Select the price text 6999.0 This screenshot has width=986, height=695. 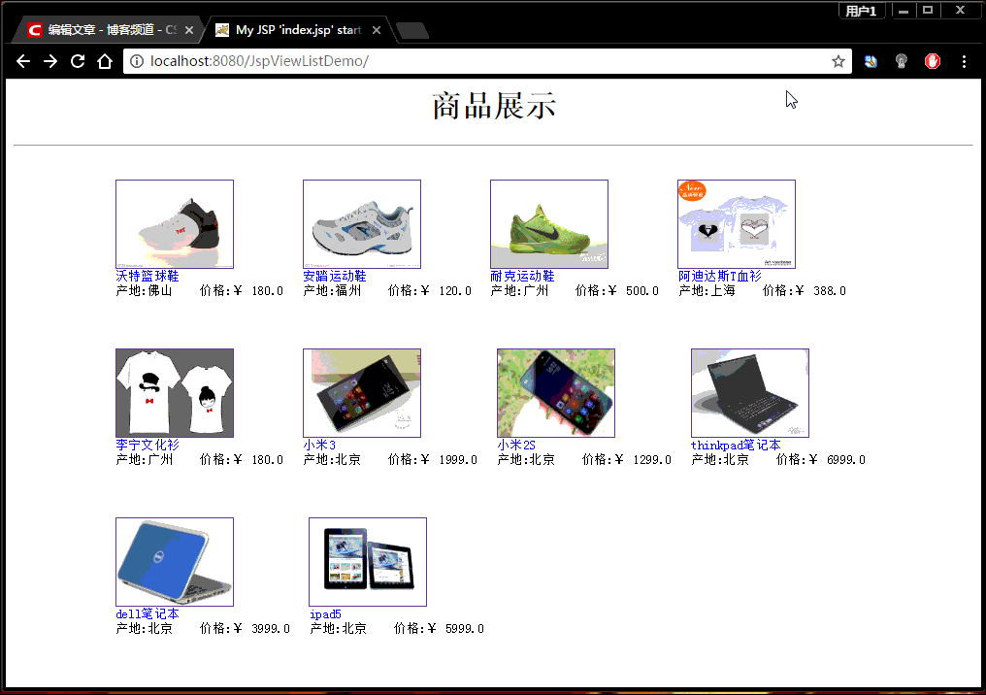coord(846,460)
